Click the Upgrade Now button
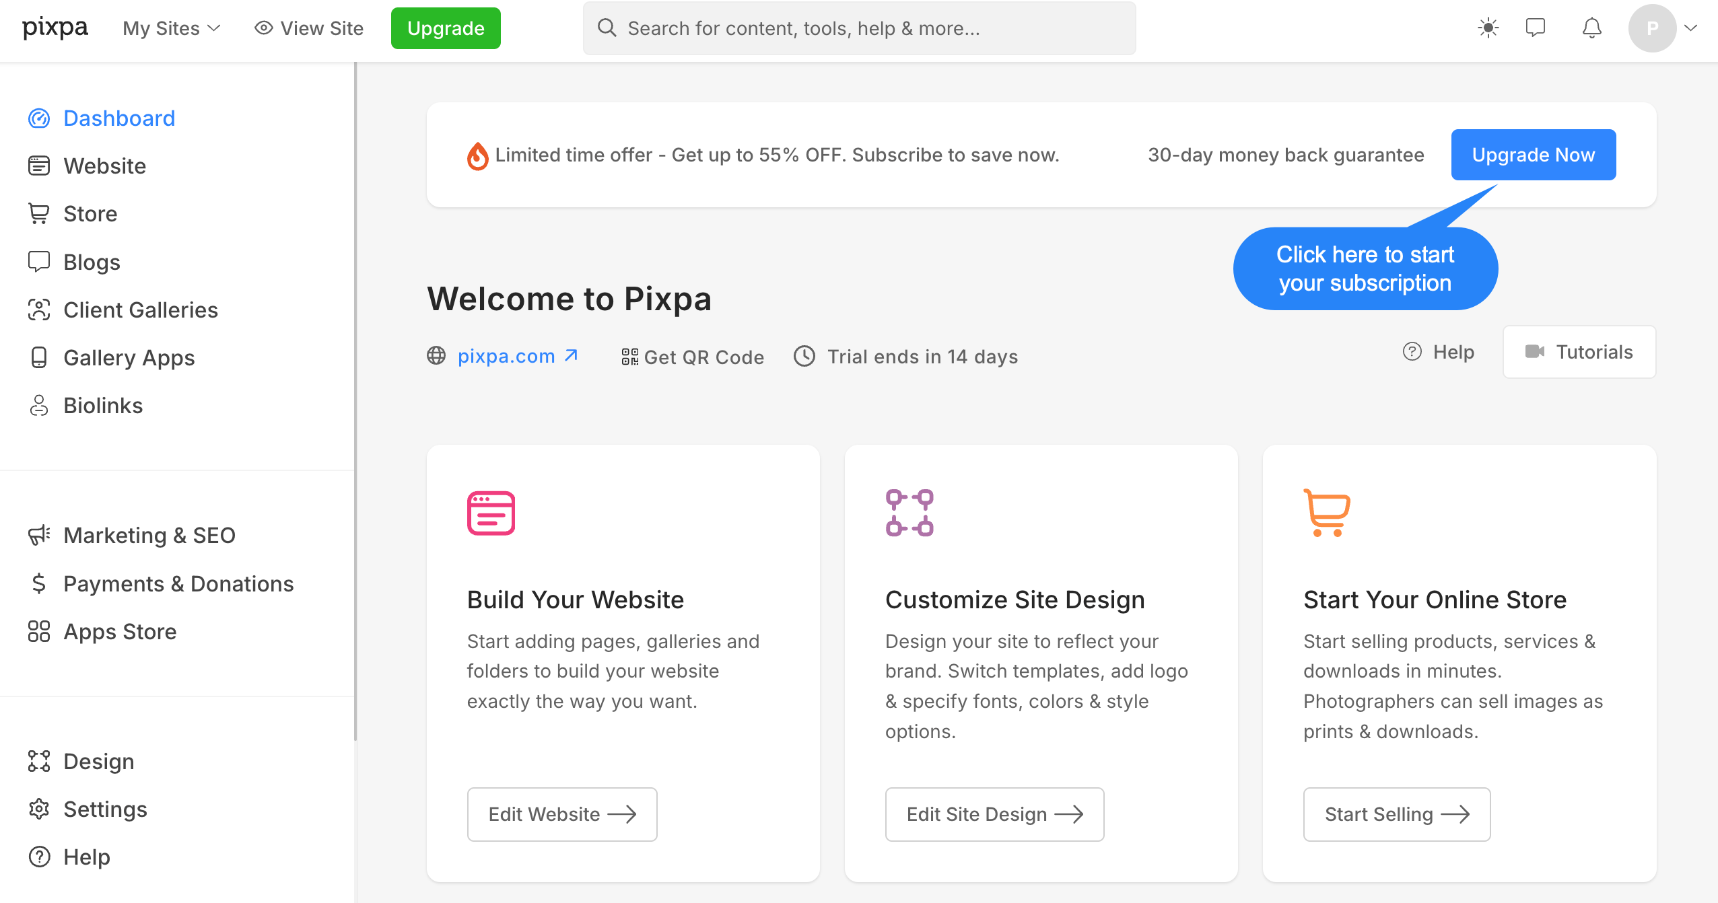 pos(1533,155)
